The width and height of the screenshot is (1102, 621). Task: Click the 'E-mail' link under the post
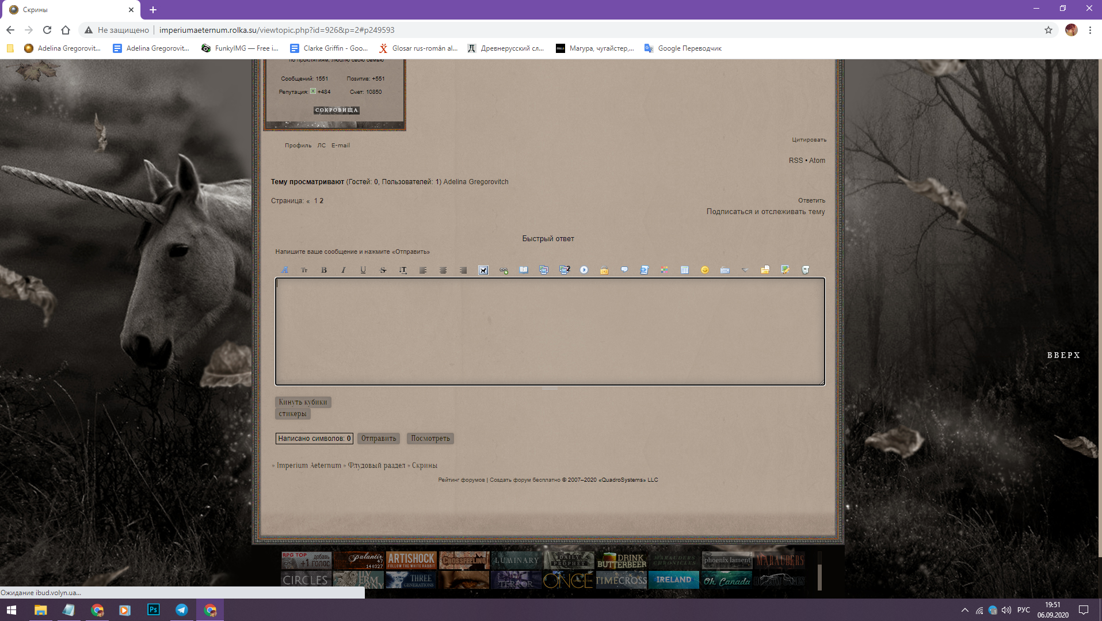[x=341, y=146]
